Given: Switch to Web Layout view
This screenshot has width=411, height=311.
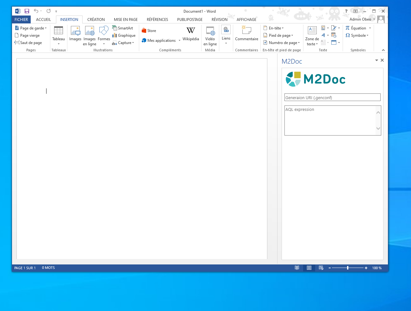Looking at the screenshot, I should [321, 268].
